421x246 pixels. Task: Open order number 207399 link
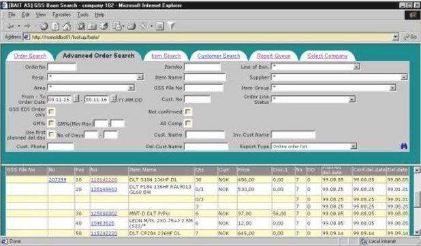57,180
